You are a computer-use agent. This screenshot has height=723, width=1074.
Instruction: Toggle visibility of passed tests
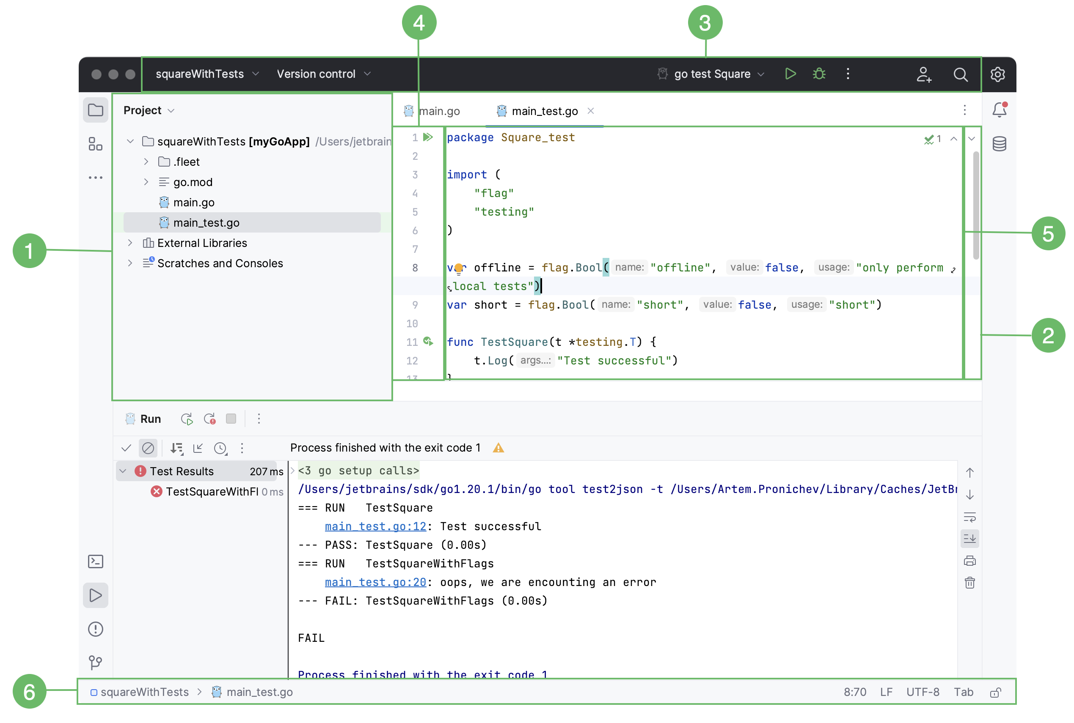126,448
